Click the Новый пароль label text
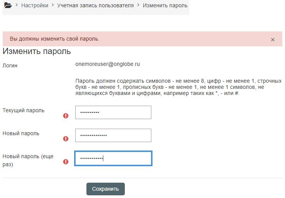 21,133
